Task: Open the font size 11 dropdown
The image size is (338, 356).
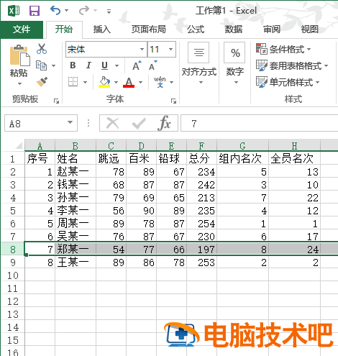Action: coord(170,50)
